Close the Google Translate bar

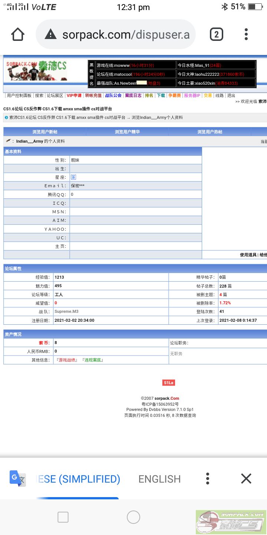point(246,479)
